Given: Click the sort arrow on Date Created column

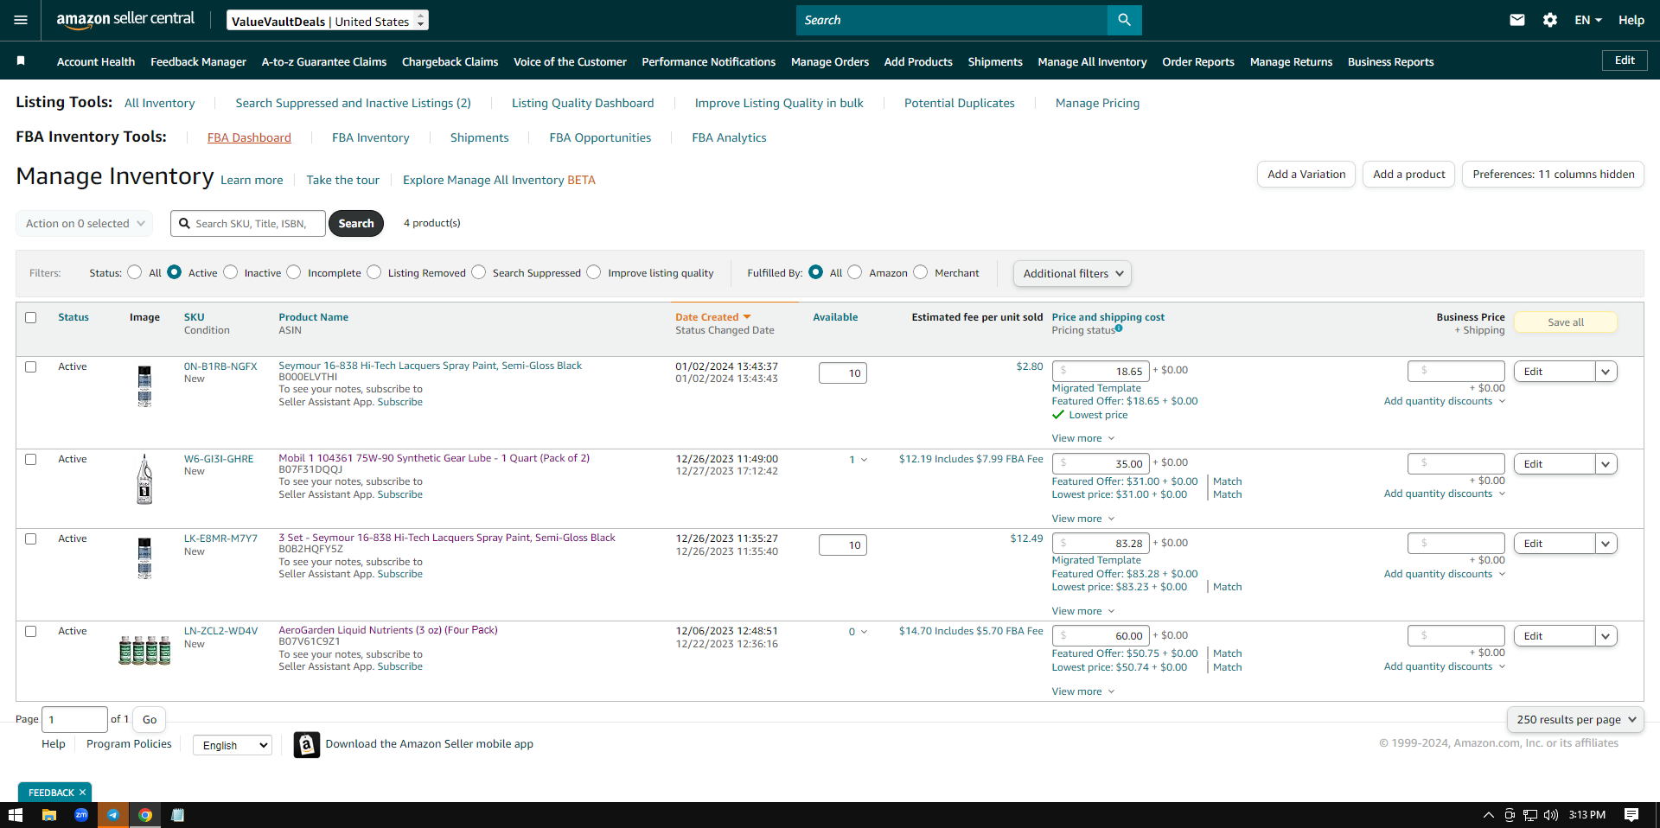Looking at the screenshot, I should click(747, 317).
